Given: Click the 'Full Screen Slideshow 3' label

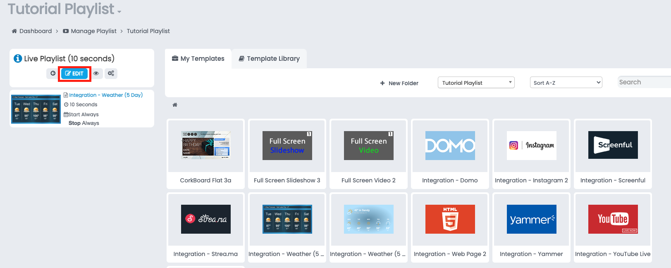Looking at the screenshot, I should coord(287,180).
